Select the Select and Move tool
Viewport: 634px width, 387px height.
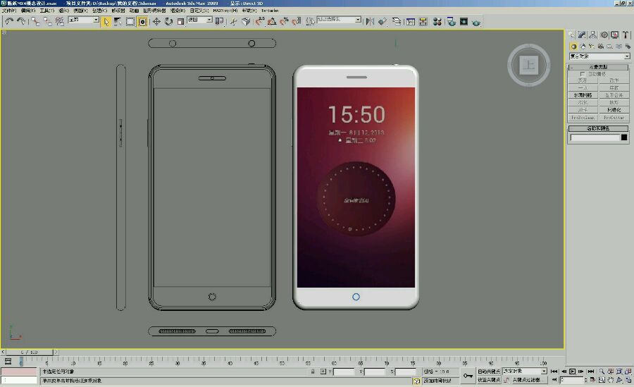156,21
